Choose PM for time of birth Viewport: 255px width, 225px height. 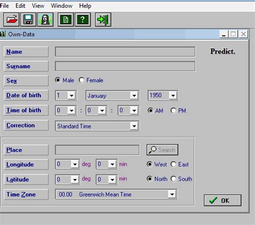(x=173, y=111)
